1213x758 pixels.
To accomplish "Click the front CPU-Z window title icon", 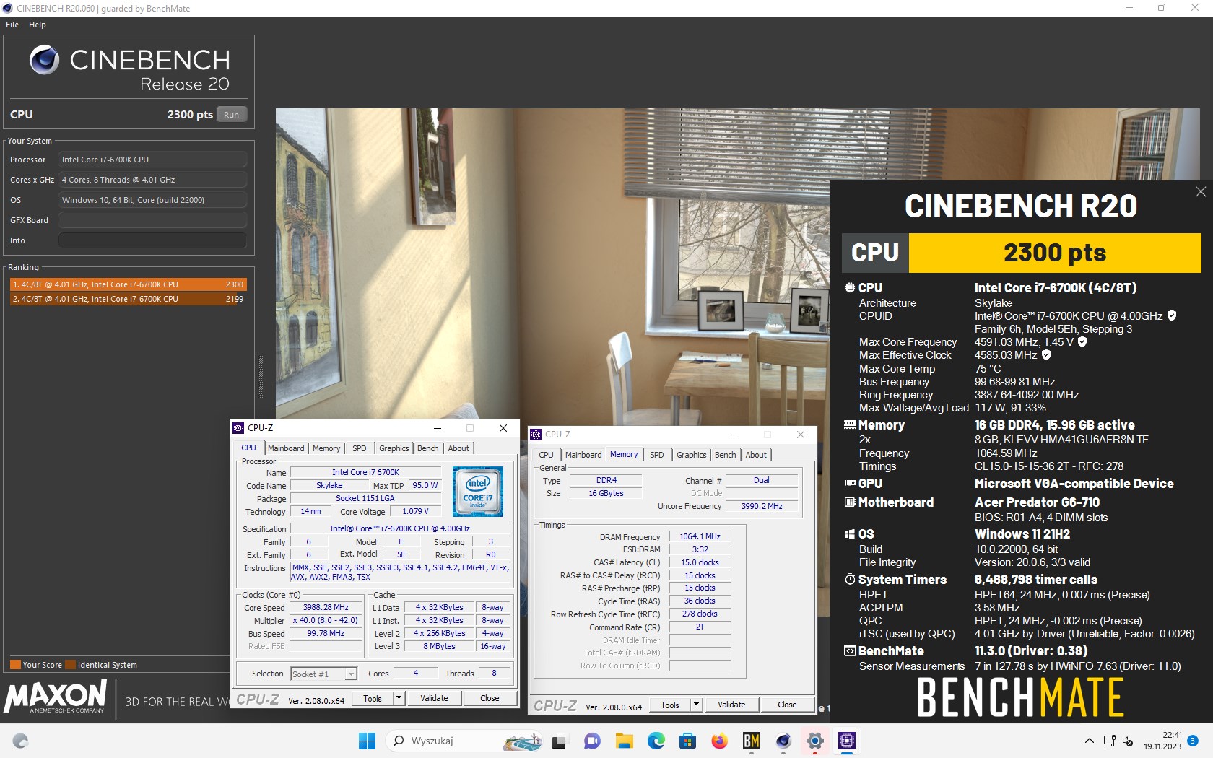I will (239, 428).
